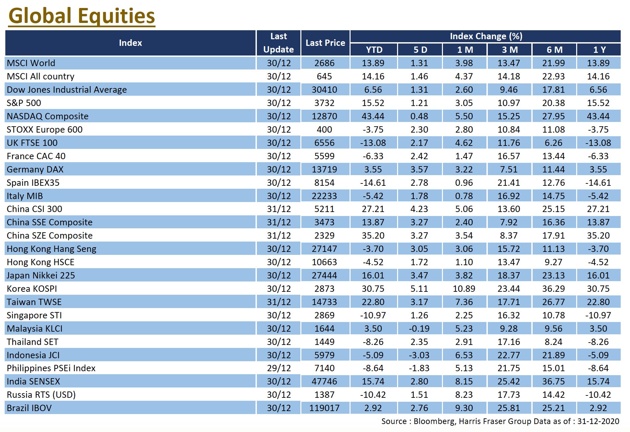Click Spain IBEX35 3 M value 21.41
Image resolution: width=630 pixels, height=432 pixels.
point(509,183)
